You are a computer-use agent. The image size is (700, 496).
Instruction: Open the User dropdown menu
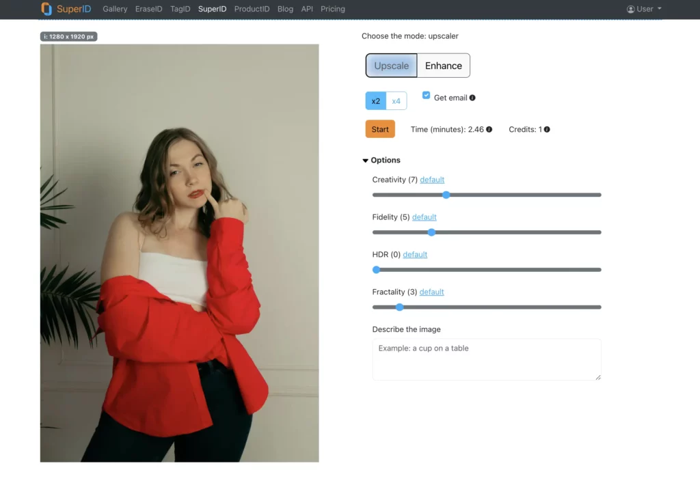pos(643,9)
